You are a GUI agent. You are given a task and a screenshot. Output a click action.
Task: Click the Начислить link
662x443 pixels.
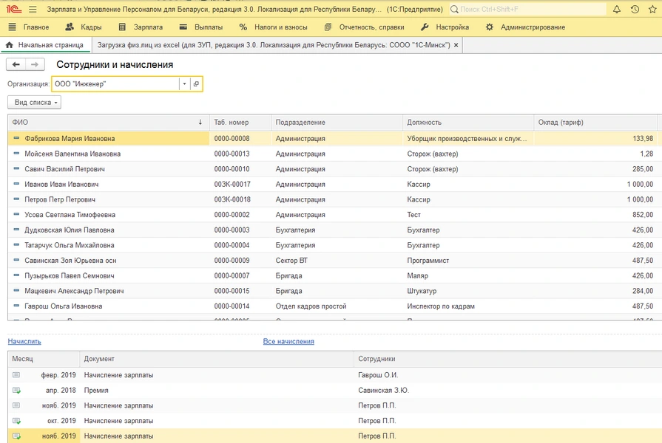(x=24, y=341)
